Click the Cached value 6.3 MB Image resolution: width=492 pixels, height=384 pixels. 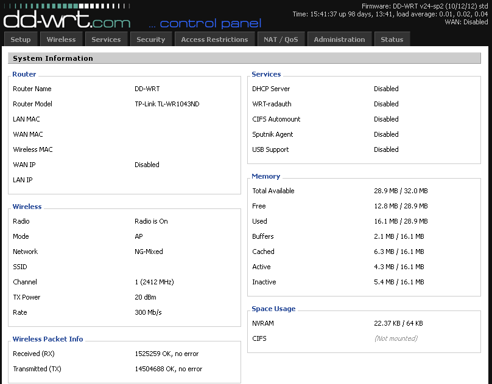pos(399,252)
